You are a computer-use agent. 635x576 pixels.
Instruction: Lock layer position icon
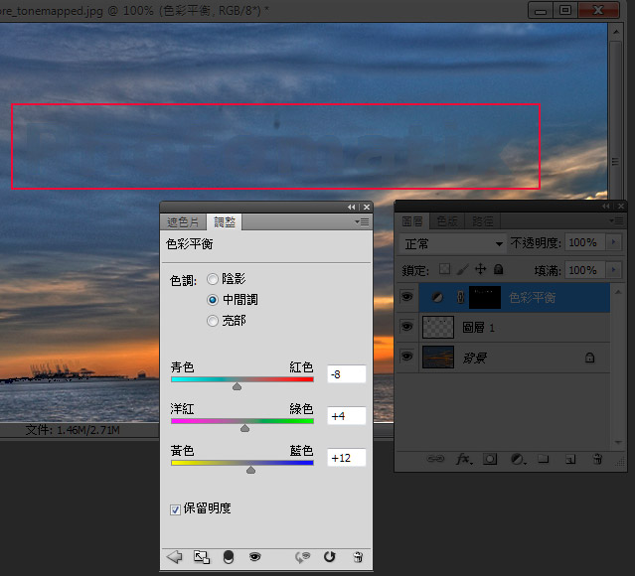point(481,269)
